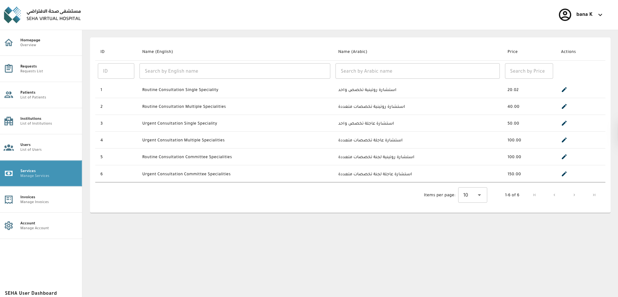Expand the items per page selector arrow
The height and width of the screenshot is (297, 618).
pyautogui.click(x=479, y=195)
